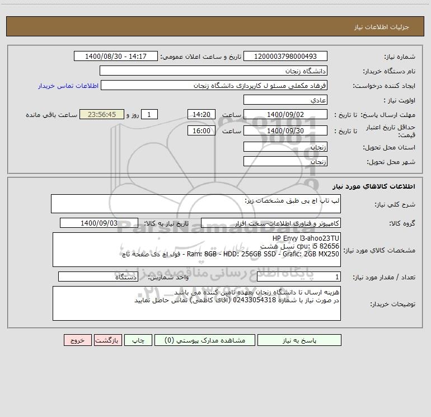Screen dimensions: 431x417
Task: Click the label توضیحات خریدار
Action: click(x=393, y=304)
